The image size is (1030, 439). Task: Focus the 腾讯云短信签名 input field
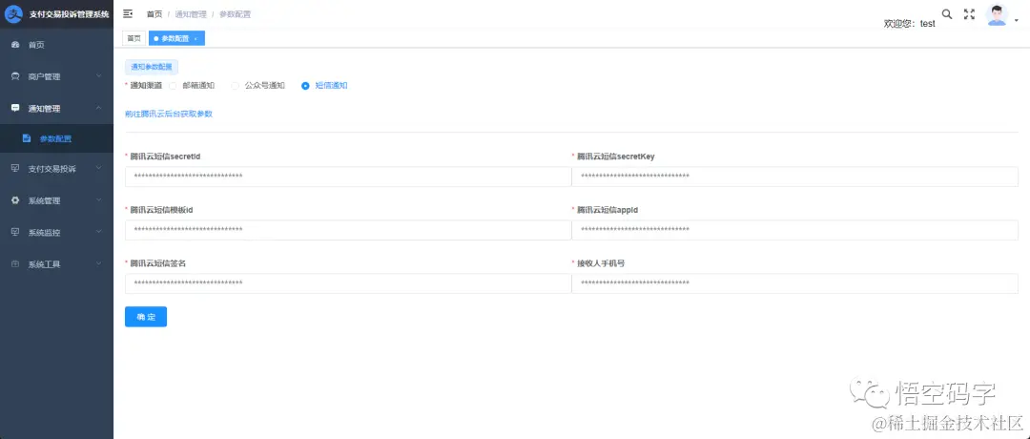click(x=347, y=283)
